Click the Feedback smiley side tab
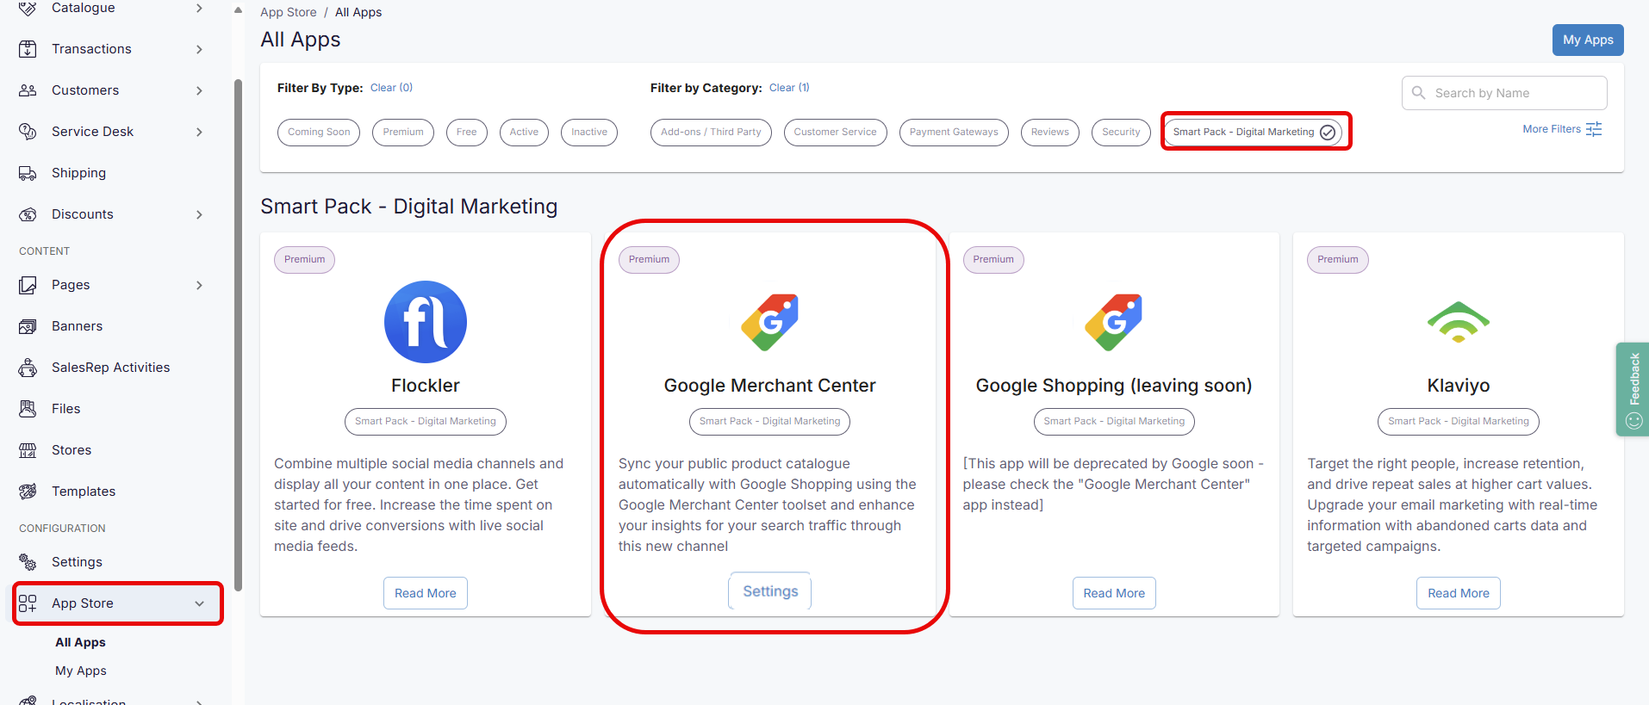The image size is (1649, 705). coord(1633,389)
